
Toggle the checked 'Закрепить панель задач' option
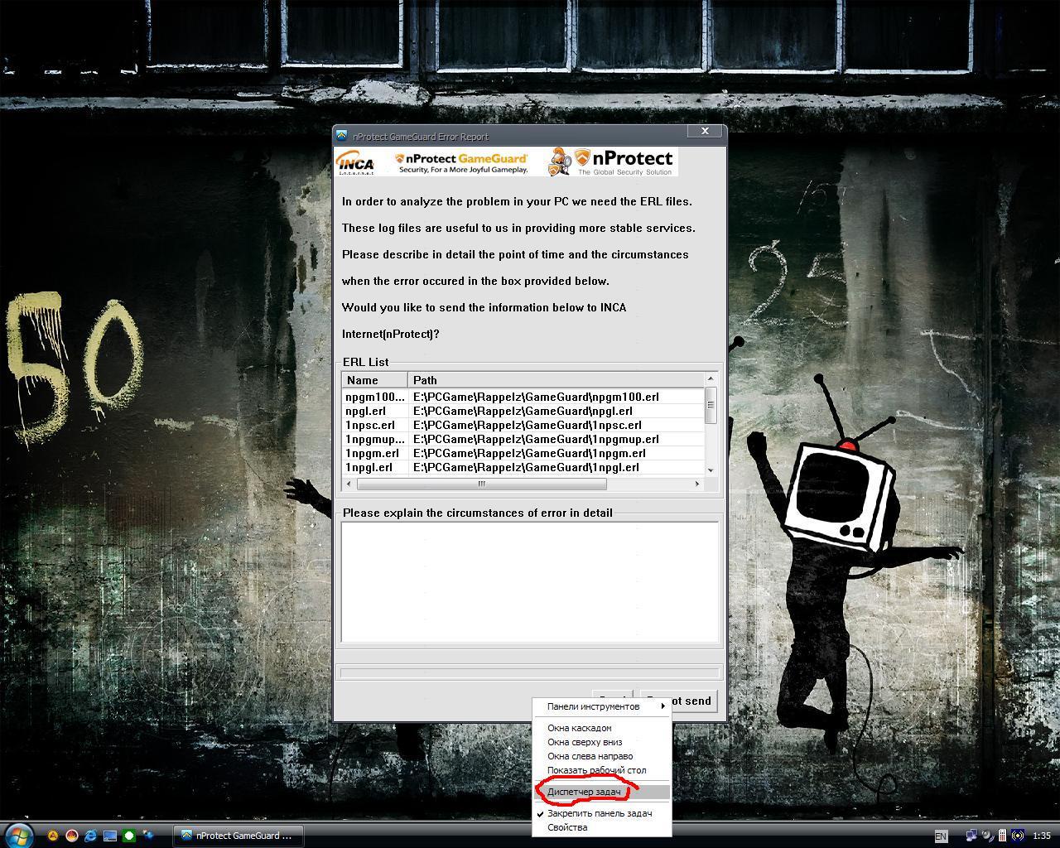coord(600,813)
